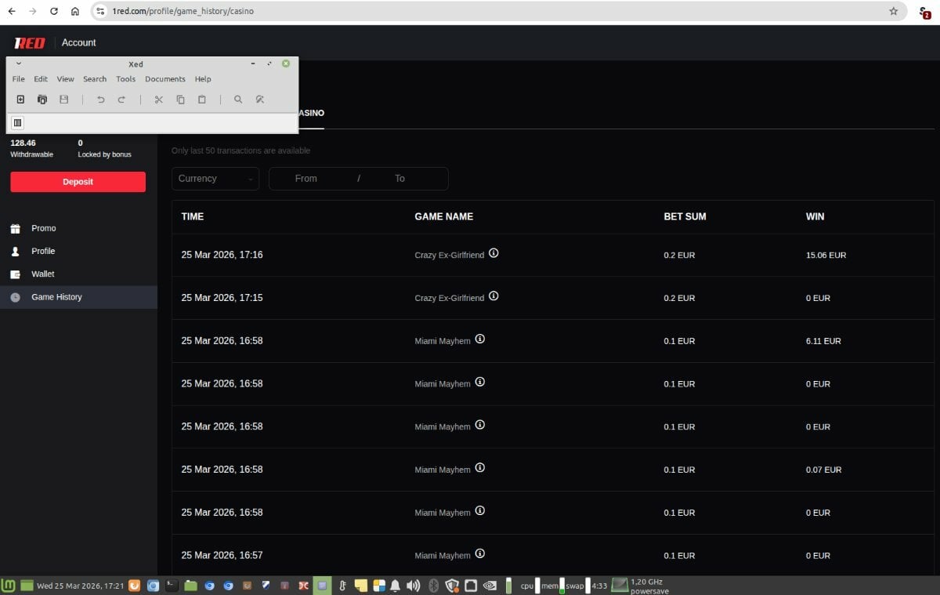Click the cut scissors icon in Xed
940x595 pixels.
(158, 100)
